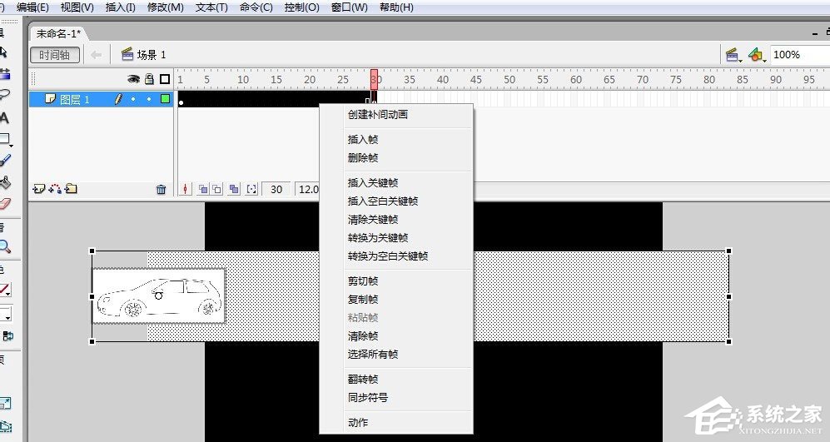The image size is (830, 442).
Task: Open the stroke color picker
Action: 5,290
